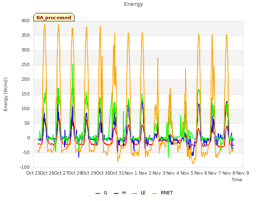The image size is (268, 201).
Task: Click the Nov 1 x-axis date label
Action: click(131, 173)
